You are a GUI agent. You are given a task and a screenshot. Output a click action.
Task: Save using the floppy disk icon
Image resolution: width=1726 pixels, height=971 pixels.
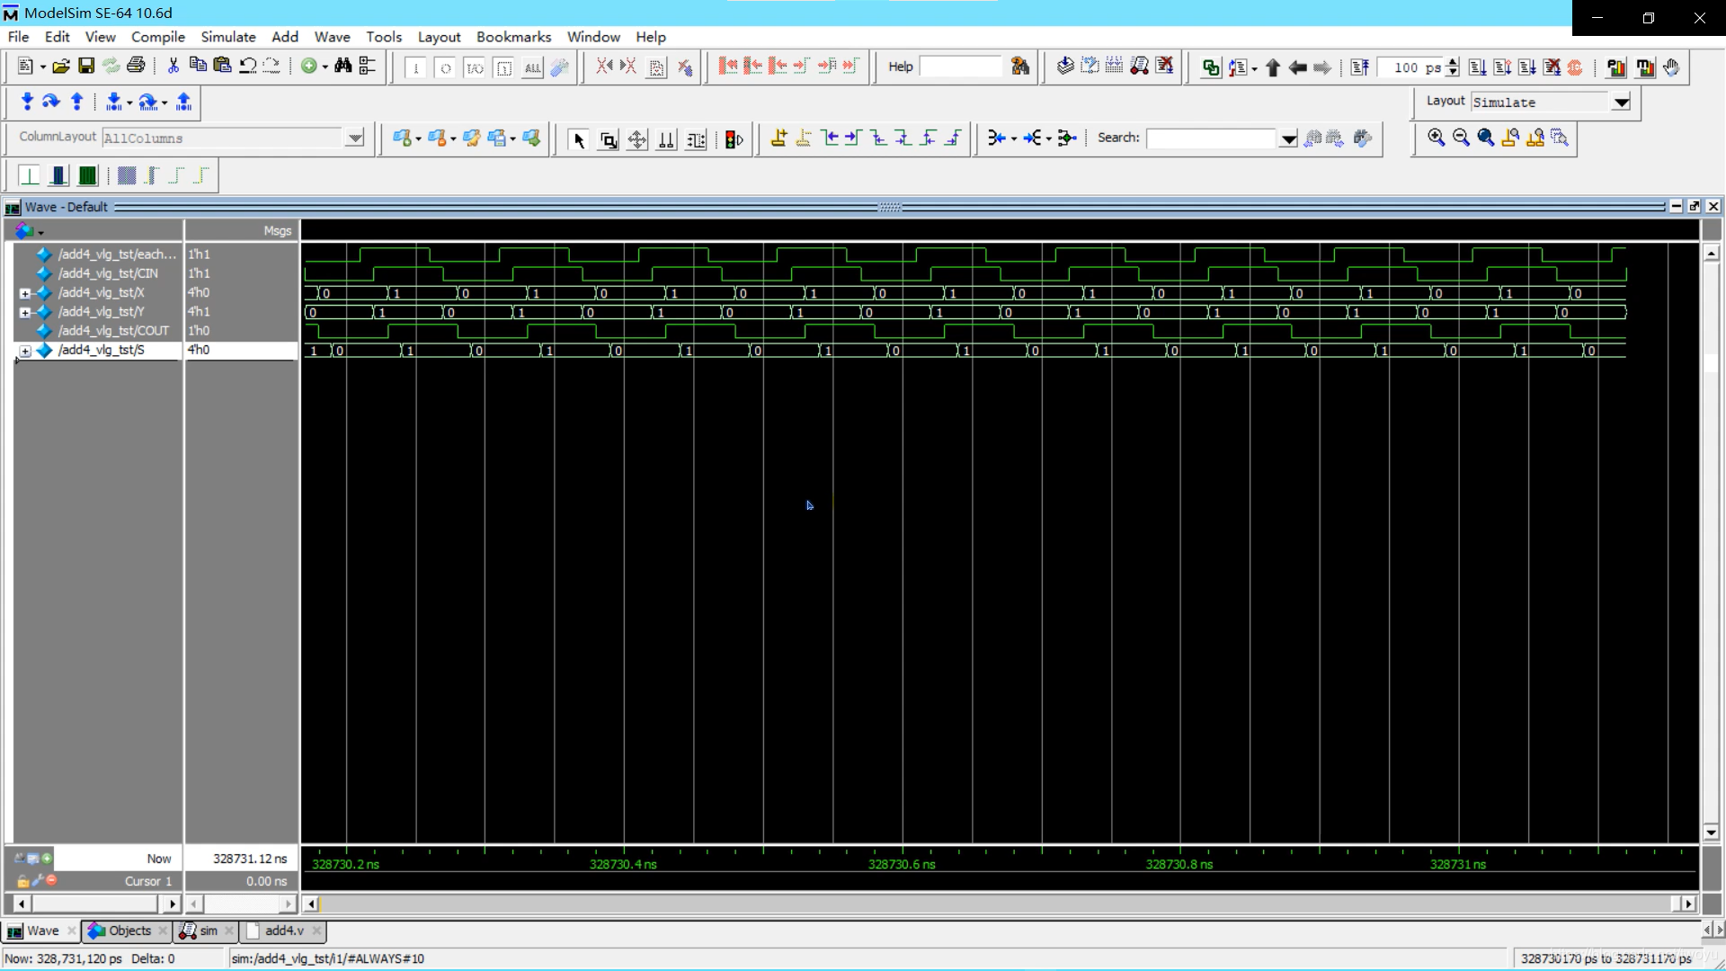point(86,67)
